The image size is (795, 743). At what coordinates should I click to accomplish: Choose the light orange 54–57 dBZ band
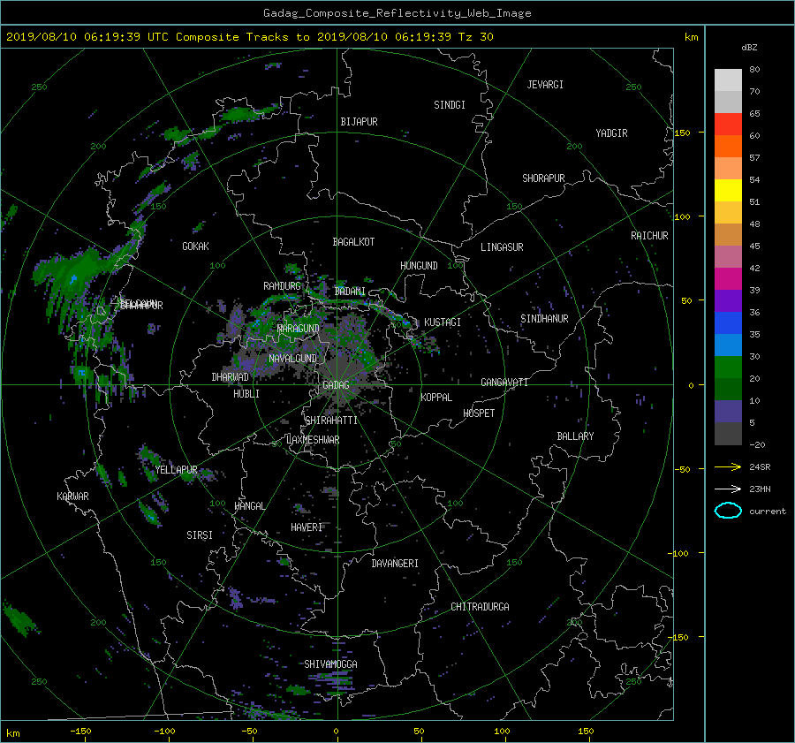(728, 169)
